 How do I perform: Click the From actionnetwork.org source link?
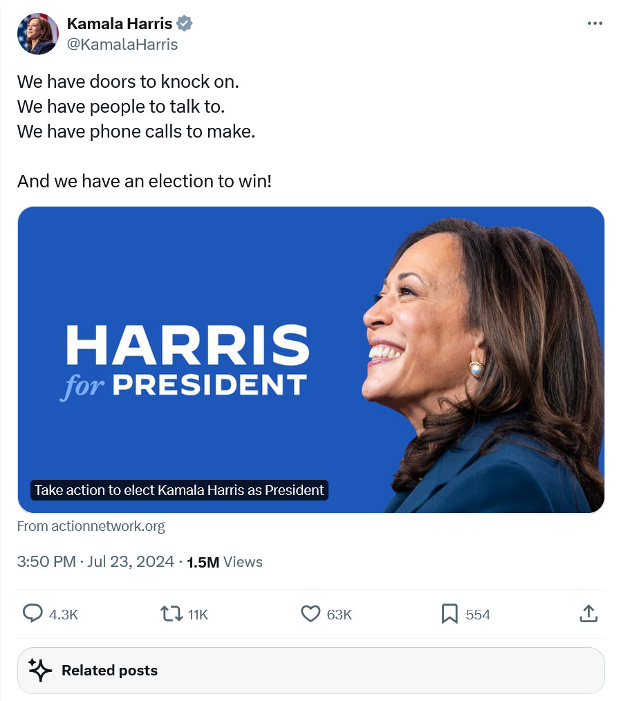(x=91, y=526)
